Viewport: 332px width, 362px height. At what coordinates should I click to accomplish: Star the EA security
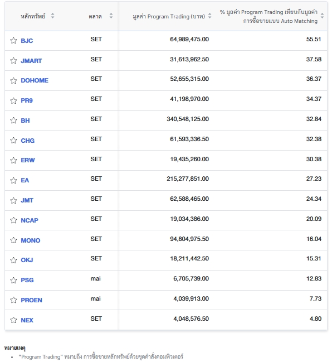pyautogui.click(x=13, y=180)
